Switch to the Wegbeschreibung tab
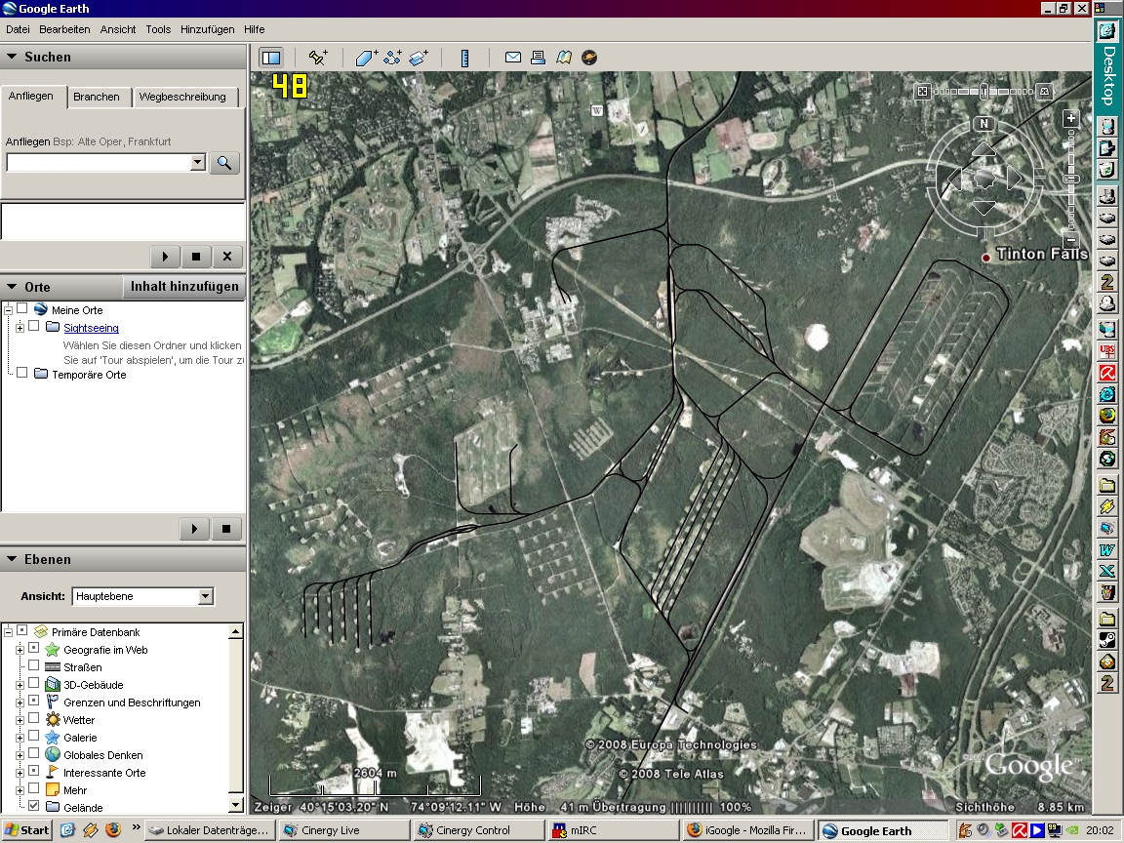 182,97
